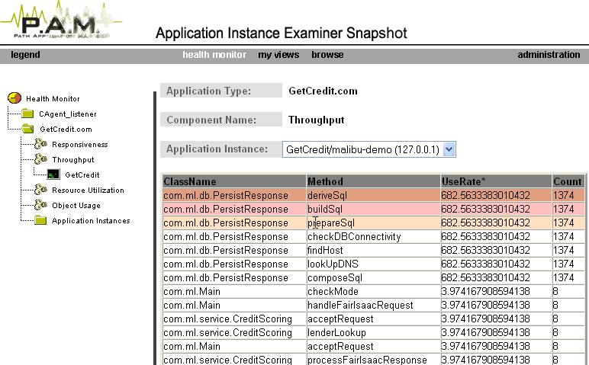Click the handleFairIsaacRequest method cell

(x=373, y=306)
